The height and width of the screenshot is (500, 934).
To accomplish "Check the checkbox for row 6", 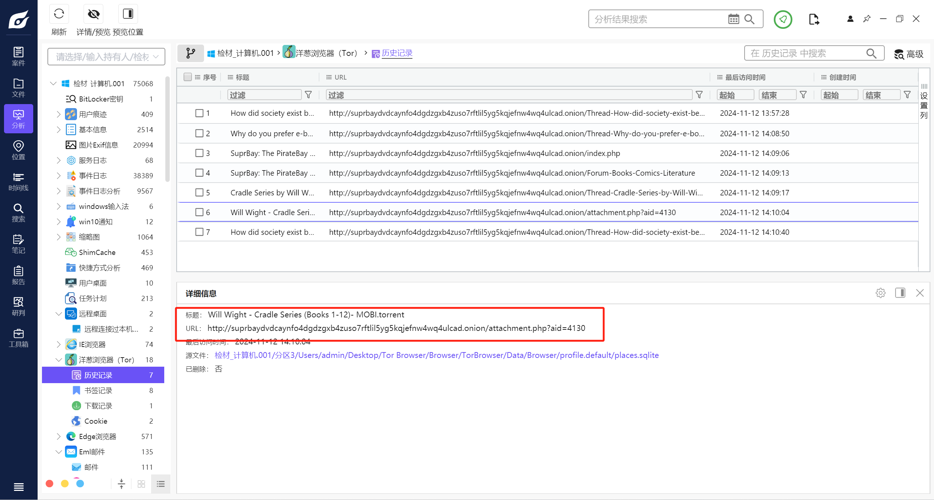I will click(x=199, y=212).
